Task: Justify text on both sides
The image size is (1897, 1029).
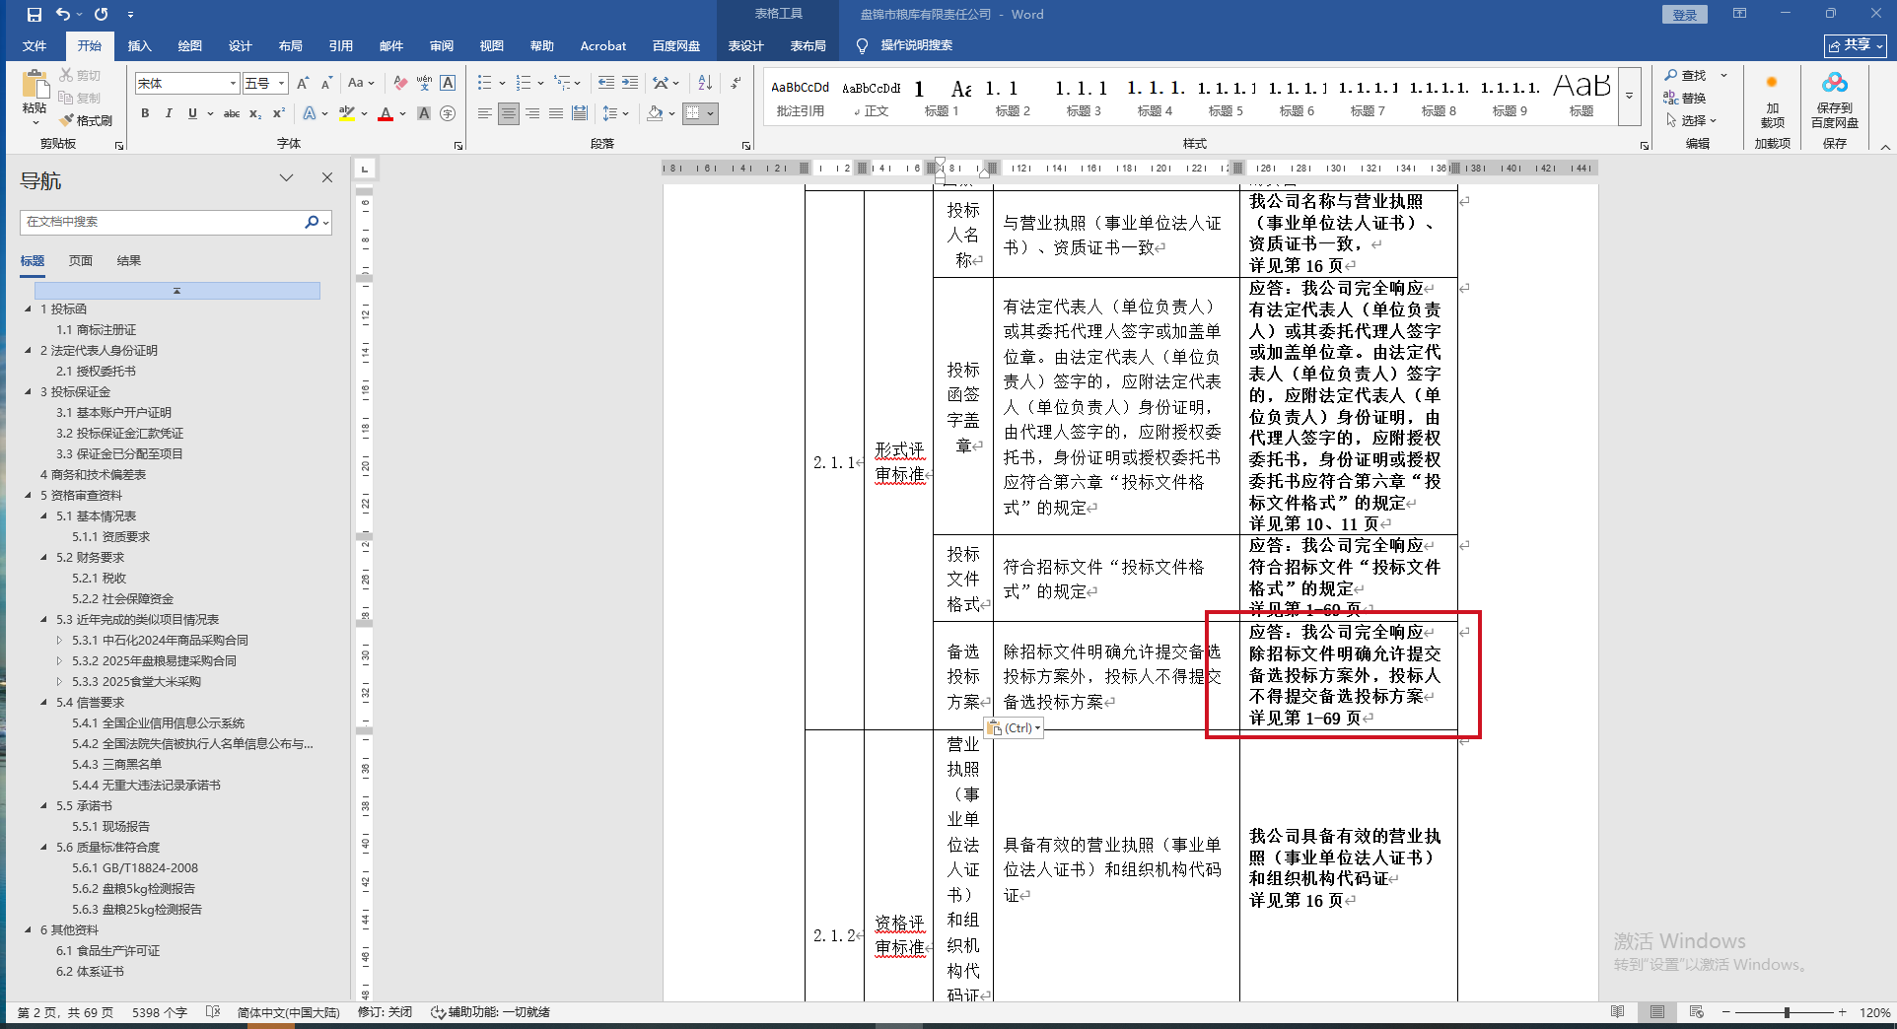Action: pyautogui.click(x=556, y=113)
